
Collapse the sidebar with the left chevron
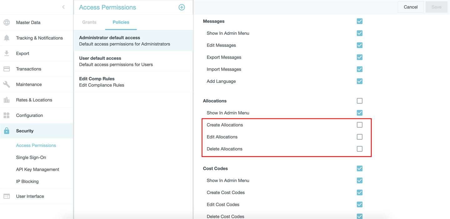[63, 7]
